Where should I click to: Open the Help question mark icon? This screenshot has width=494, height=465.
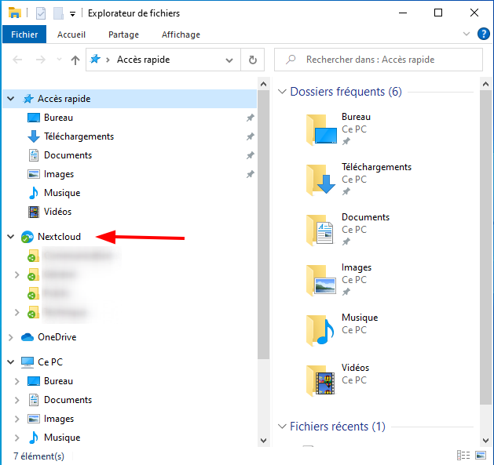(484, 35)
